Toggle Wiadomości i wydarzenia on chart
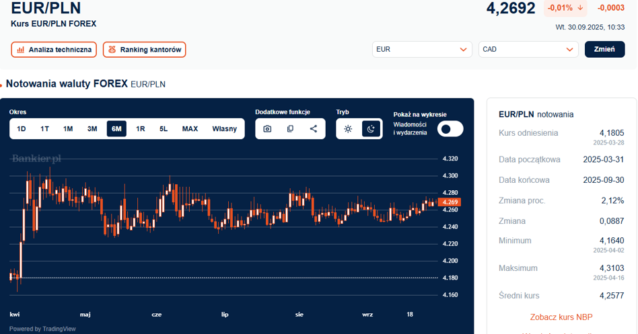This screenshot has width=638, height=334. 450,129
